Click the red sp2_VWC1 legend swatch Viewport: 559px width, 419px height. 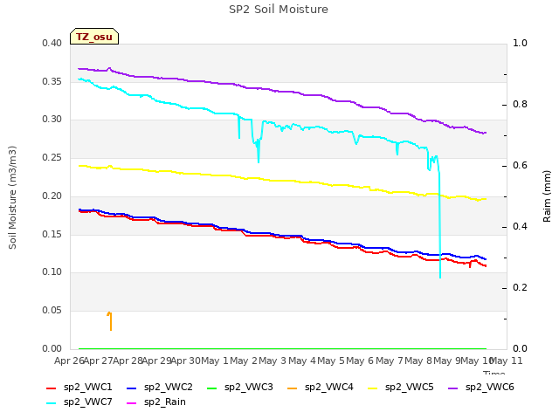[x=52, y=388]
